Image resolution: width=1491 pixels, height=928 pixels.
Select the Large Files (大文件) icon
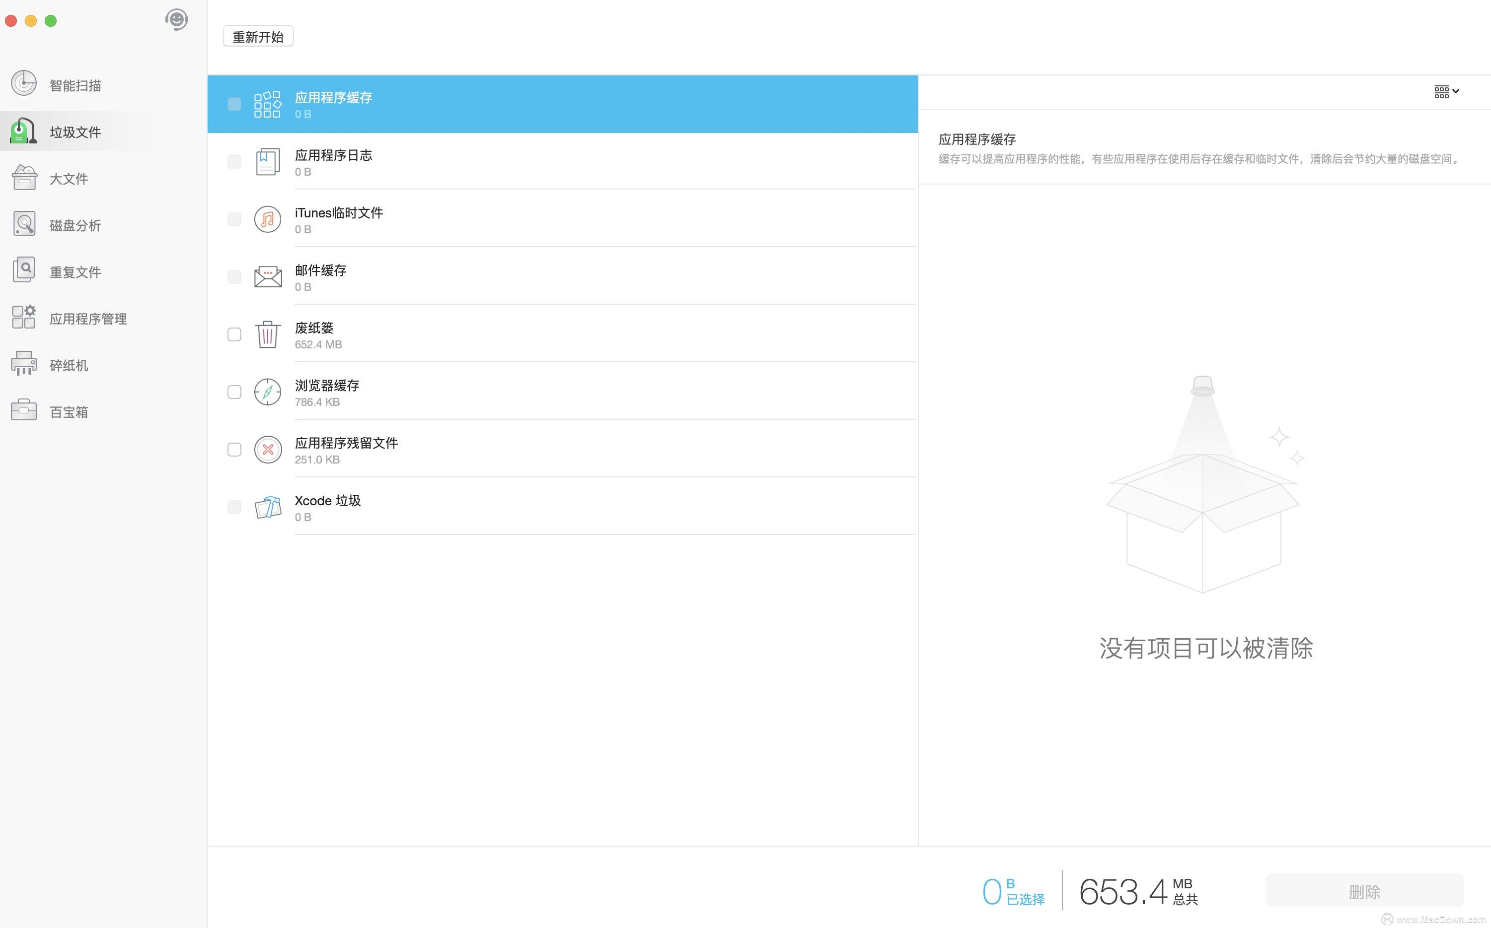click(24, 177)
